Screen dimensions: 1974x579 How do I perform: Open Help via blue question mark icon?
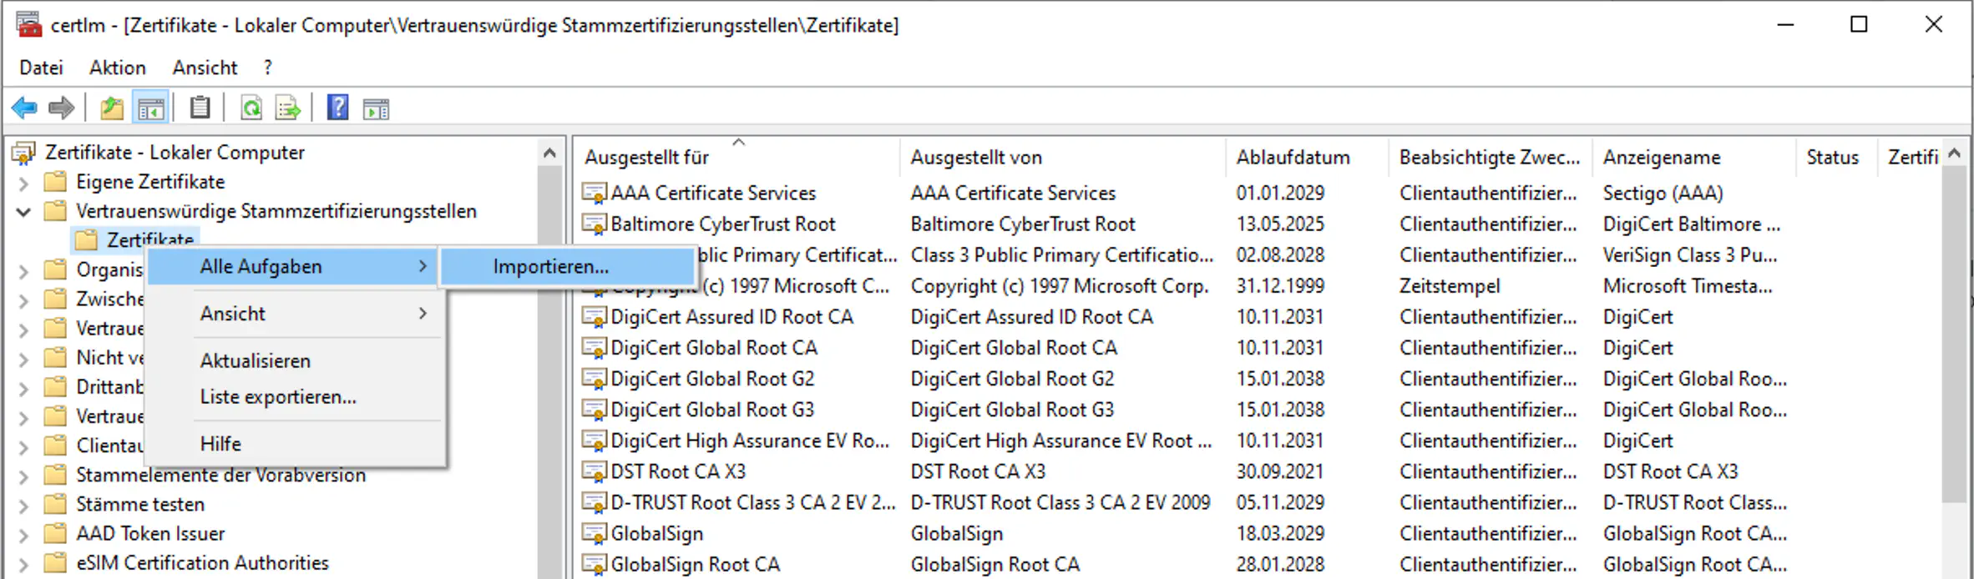pyautogui.click(x=337, y=108)
